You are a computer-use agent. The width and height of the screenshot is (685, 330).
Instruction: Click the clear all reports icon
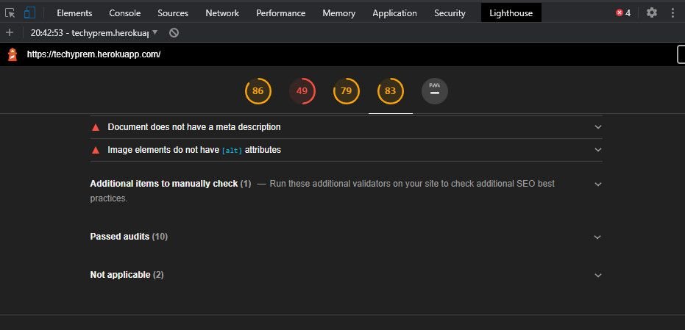pyautogui.click(x=174, y=33)
